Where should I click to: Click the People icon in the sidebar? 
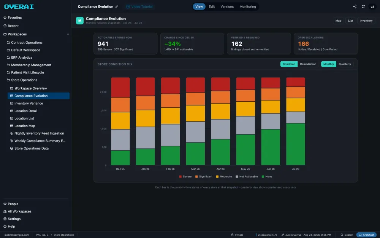click(x=5, y=204)
